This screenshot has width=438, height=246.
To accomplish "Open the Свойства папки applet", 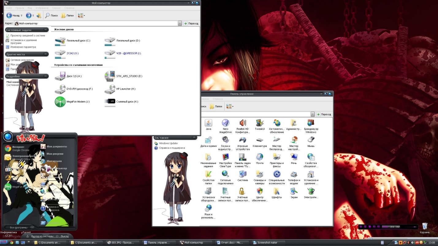I will [208, 178].
